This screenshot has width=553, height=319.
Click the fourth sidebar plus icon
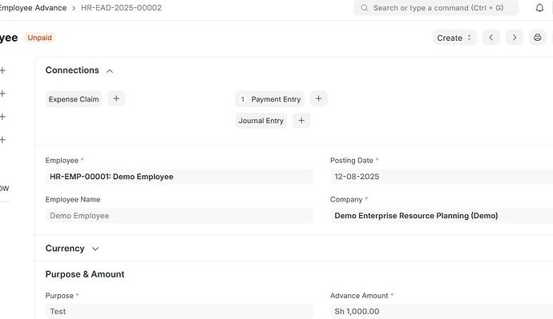pyautogui.click(x=3, y=140)
